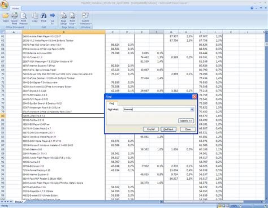Click the zoom out minus button

pos(240,206)
